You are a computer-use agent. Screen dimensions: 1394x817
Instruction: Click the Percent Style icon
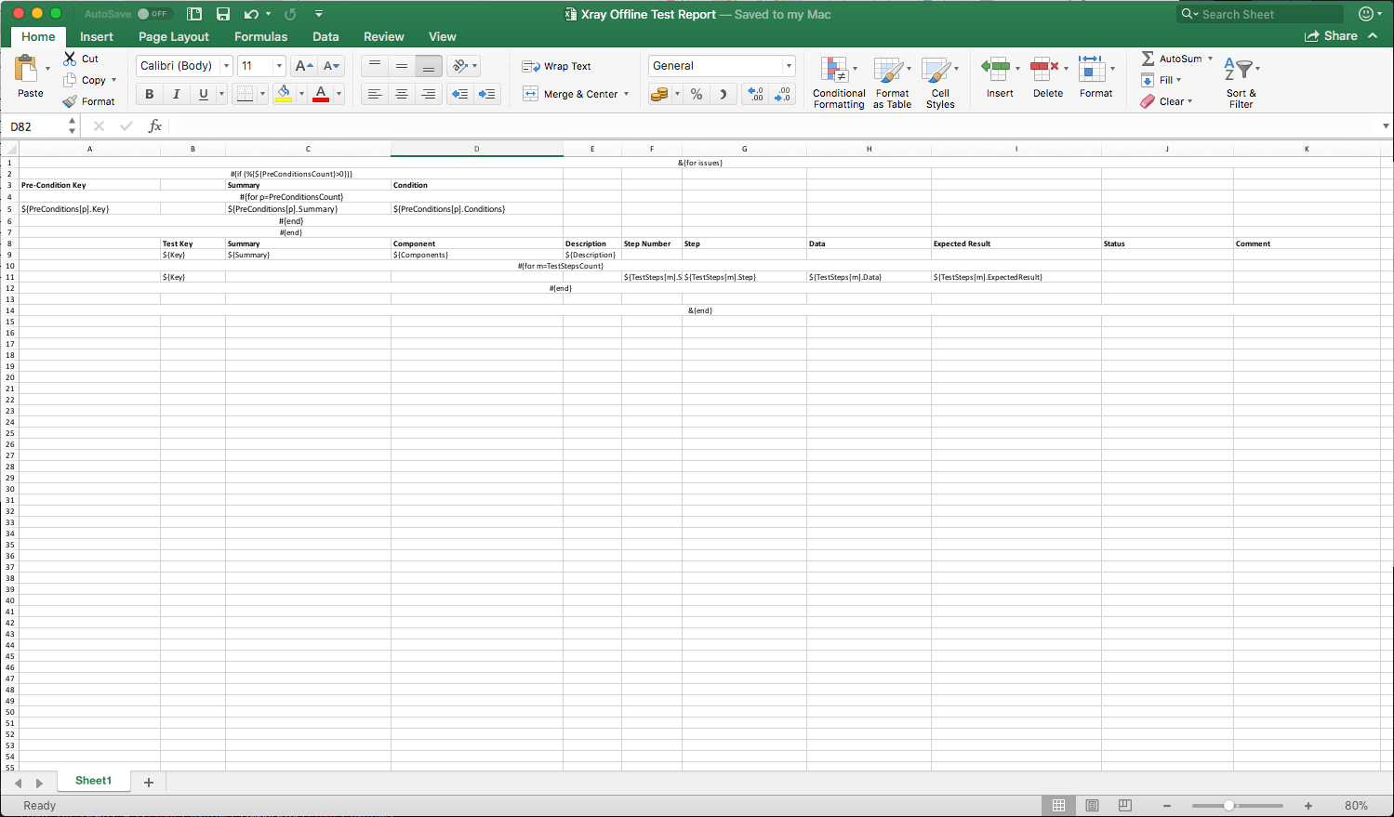coord(697,94)
